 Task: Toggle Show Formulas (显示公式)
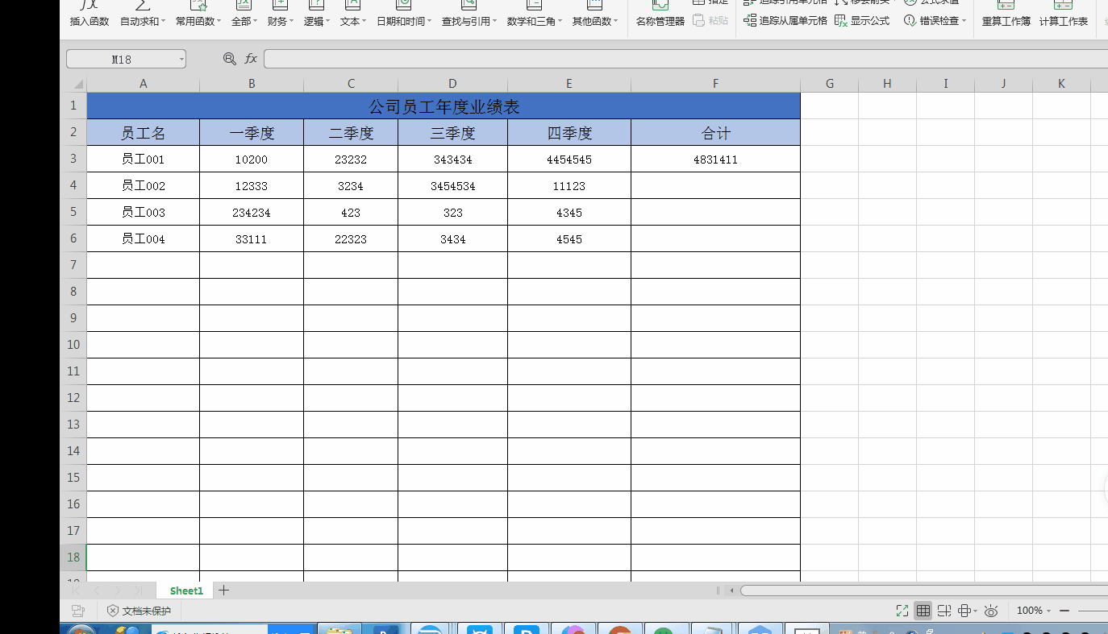click(863, 21)
